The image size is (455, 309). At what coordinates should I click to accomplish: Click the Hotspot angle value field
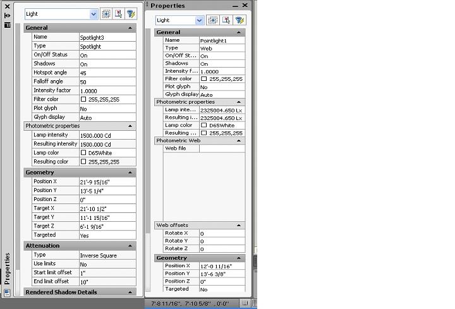(x=106, y=73)
